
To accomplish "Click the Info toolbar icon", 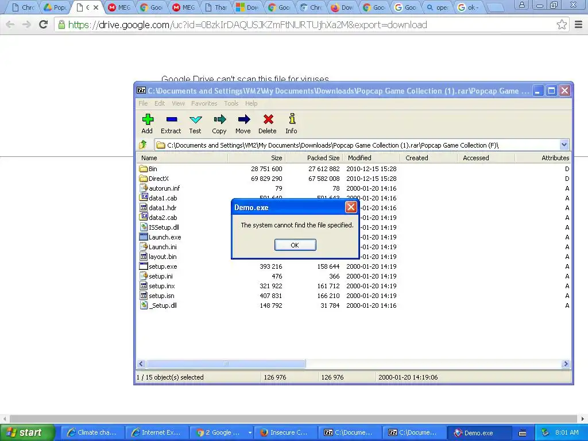I will click(x=292, y=119).
